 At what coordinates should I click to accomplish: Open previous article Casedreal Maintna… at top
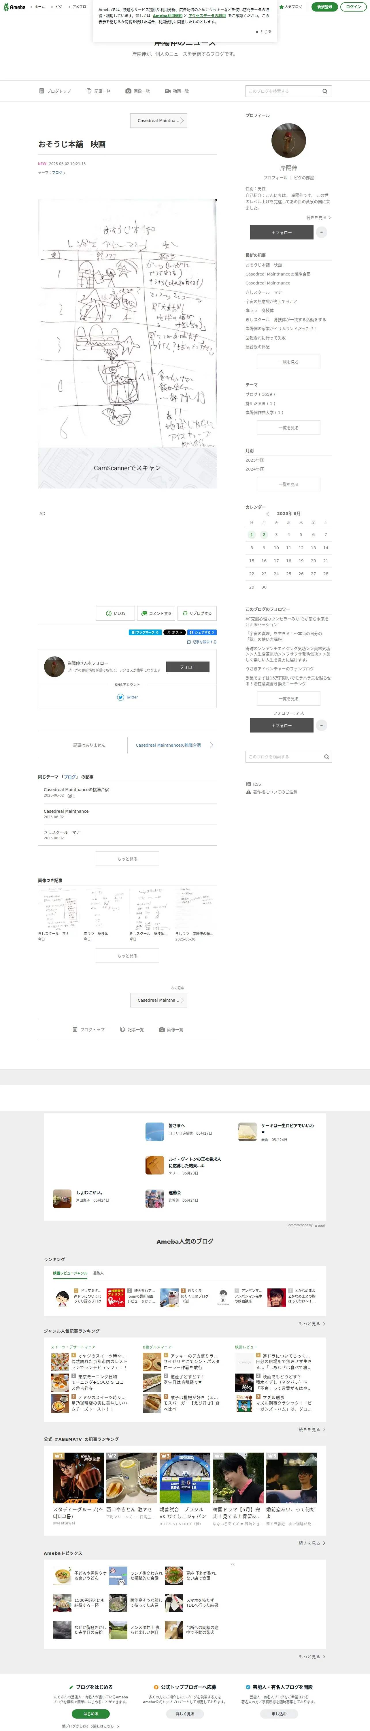click(x=158, y=121)
